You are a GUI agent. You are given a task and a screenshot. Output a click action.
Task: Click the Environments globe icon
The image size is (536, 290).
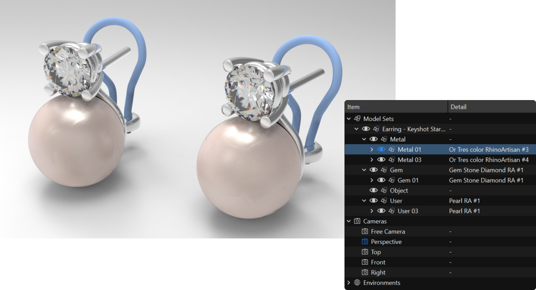pyautogui.click(x=357, y=283)
